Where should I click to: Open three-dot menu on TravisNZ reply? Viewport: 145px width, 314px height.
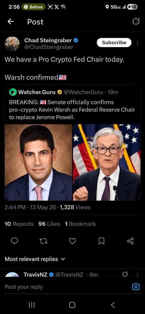point(137,274)
